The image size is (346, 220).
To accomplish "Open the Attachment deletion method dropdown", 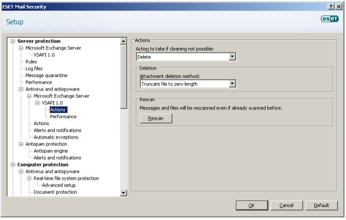I will click(x=232, y=84).
